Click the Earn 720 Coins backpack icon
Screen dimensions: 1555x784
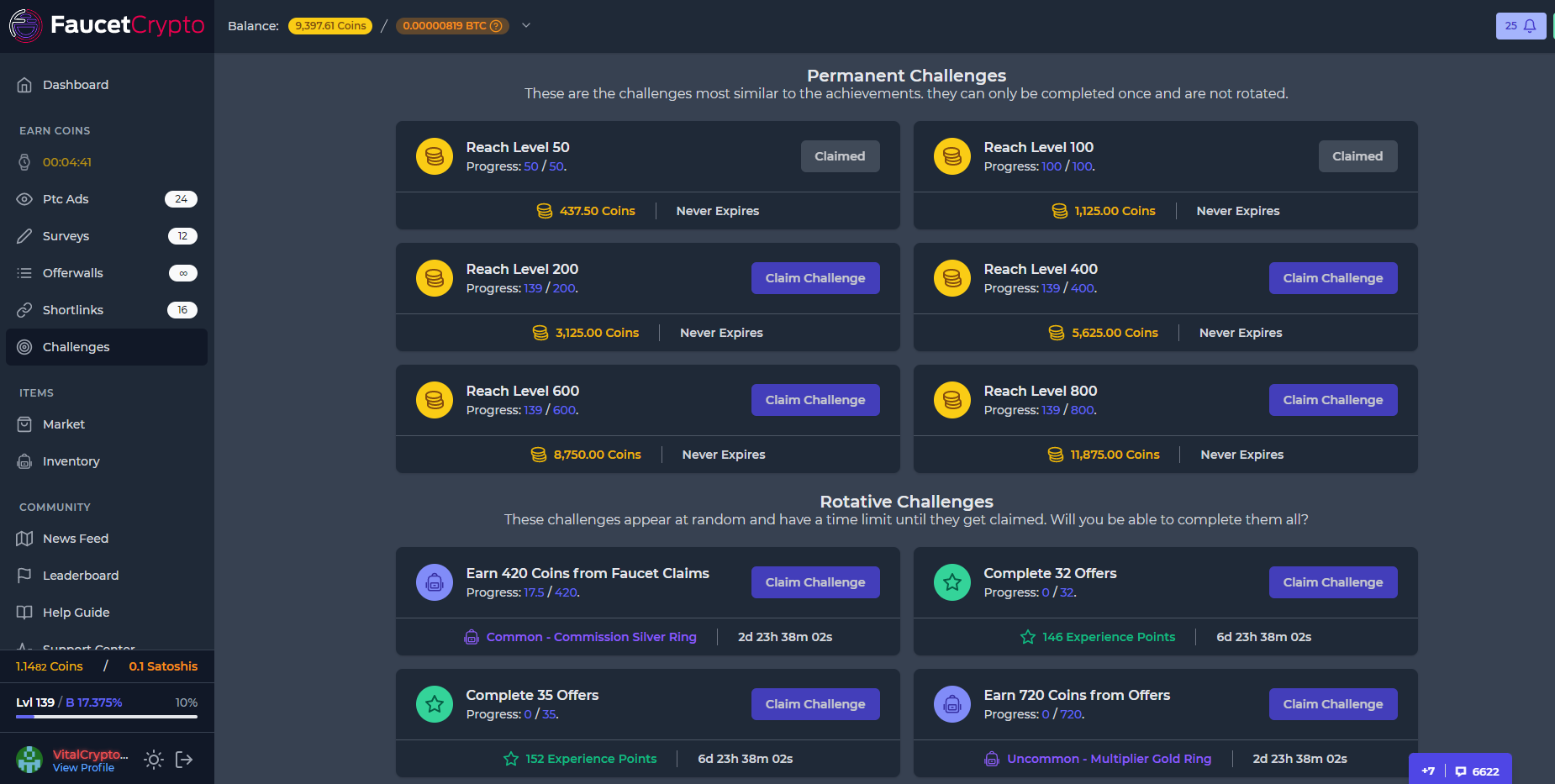[952, 704]
